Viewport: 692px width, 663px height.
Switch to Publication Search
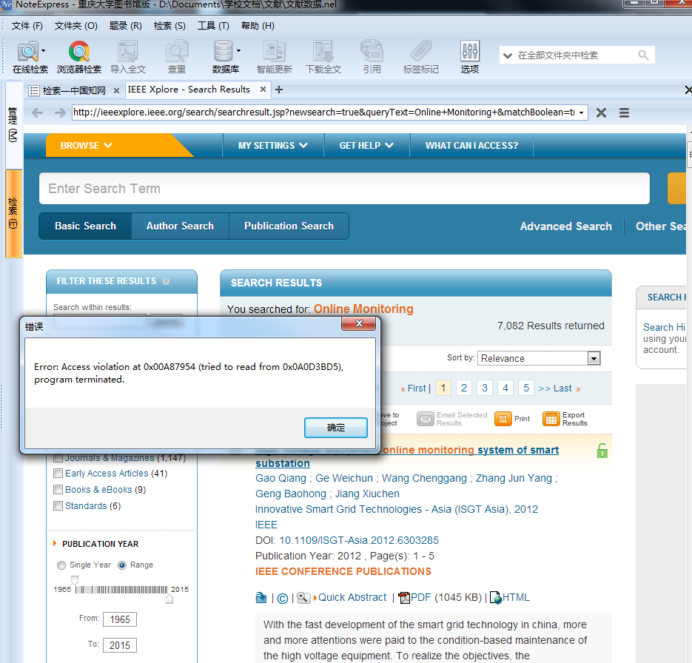point(289,226)
